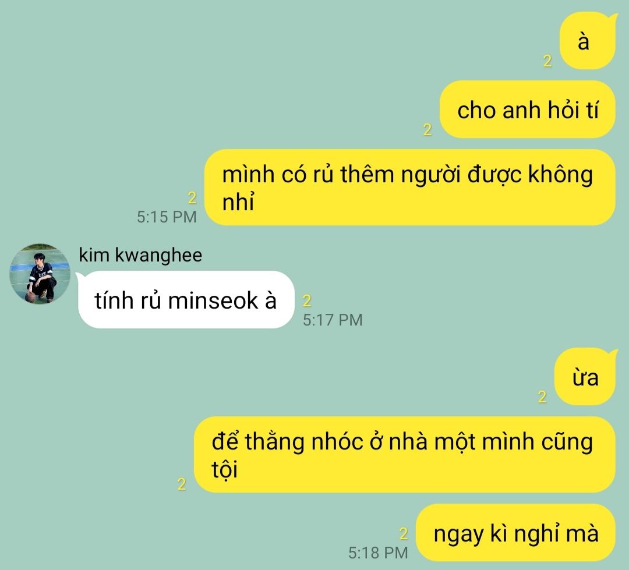Select the "ngay kì nghỉ mà" bubble
This screenshot has width=629, height=570.
click(x=515, y=533)
